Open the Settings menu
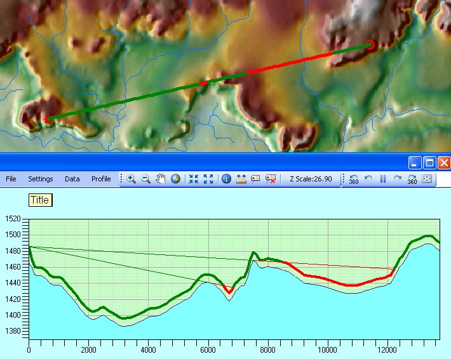Viewport: 451px width, 359px height. click(x=41, y=179)
